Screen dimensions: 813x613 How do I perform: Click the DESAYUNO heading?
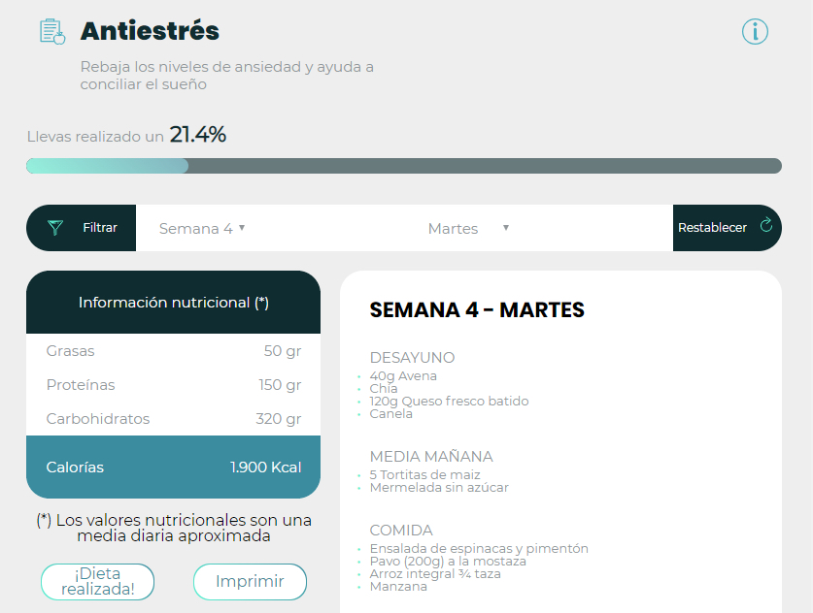412,358
